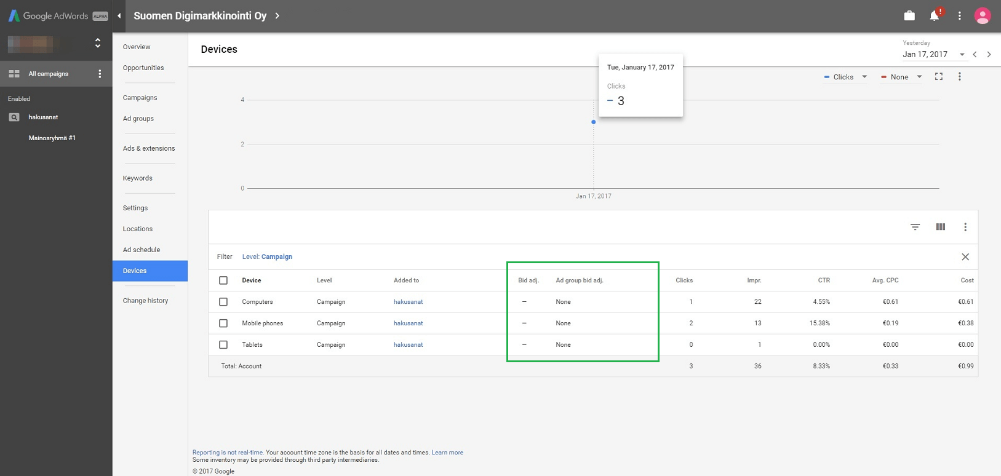This screenshot has width=1001, height=476.
Task: Go to previous date range arrow
Action: pyautogui.click(x=975, y=55)
